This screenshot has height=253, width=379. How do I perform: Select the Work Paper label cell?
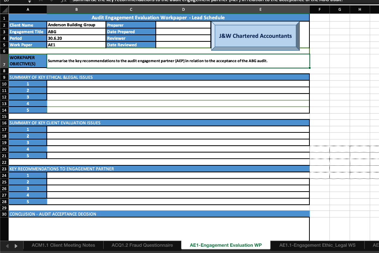(28, 45)
